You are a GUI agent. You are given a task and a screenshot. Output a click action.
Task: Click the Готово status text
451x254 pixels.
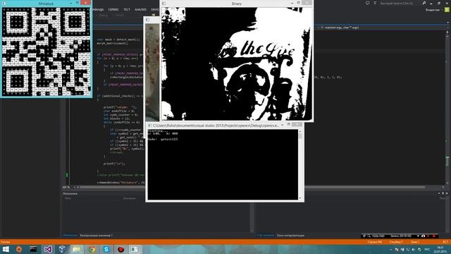[5, 242]
